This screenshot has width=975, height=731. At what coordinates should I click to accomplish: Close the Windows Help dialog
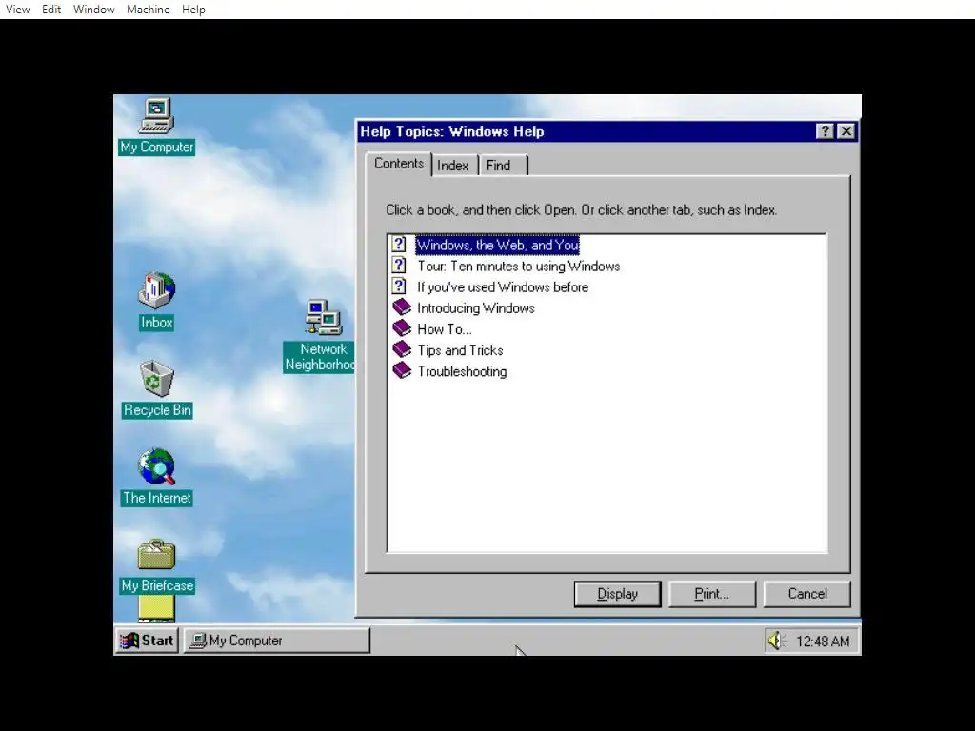coord(846,131)
